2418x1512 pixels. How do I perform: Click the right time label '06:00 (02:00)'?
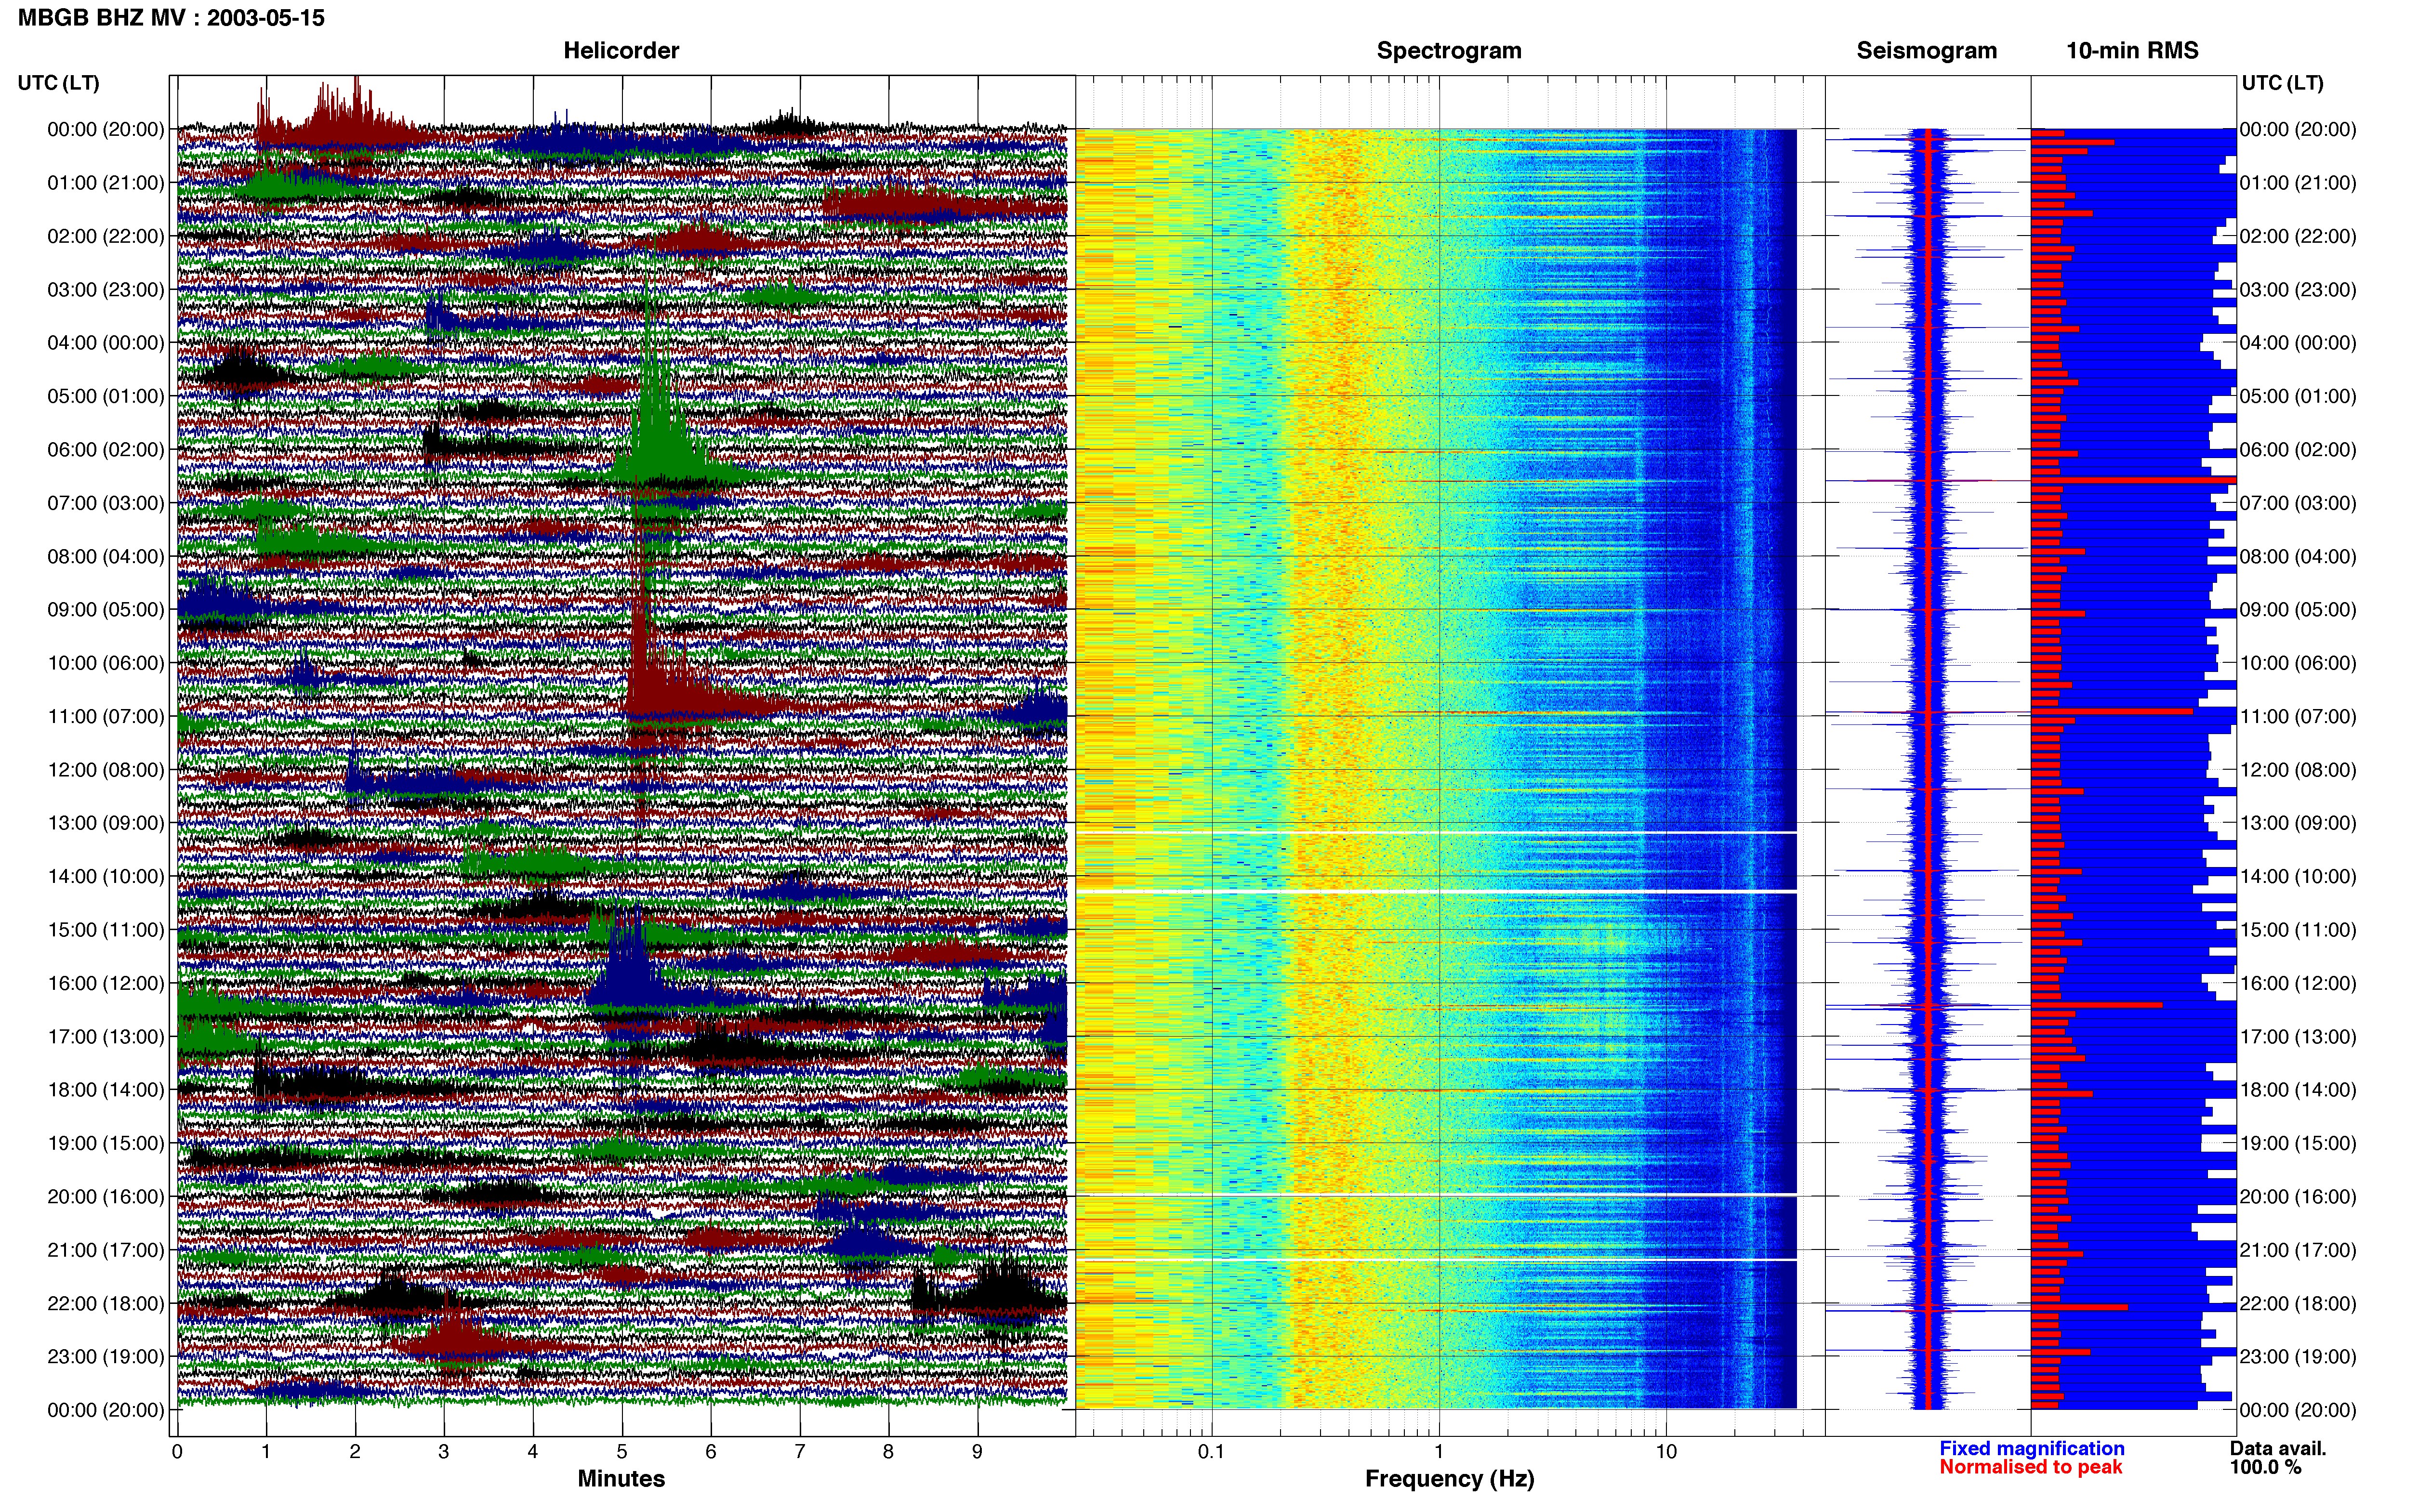point(2298,450)
